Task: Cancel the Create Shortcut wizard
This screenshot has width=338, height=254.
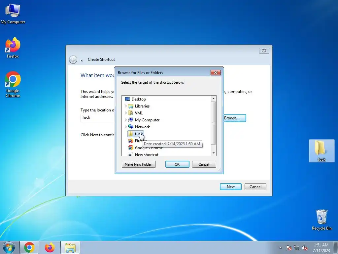Action: pyautogui.click(x=255, y=187)
